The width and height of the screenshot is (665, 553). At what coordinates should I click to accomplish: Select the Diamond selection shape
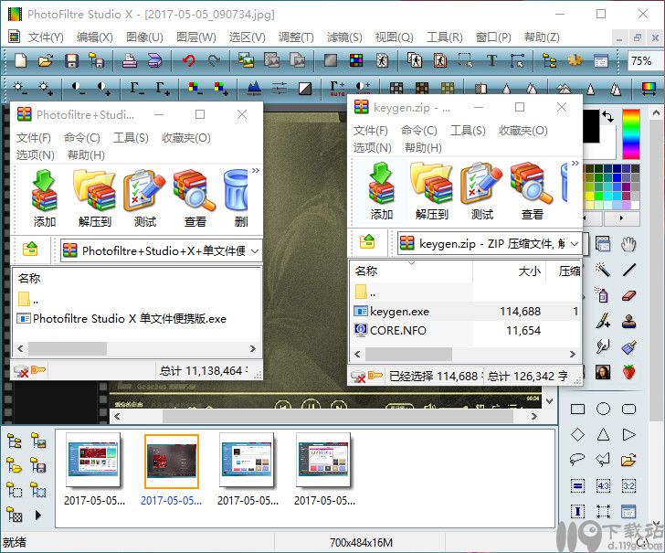tap(577, 434)
